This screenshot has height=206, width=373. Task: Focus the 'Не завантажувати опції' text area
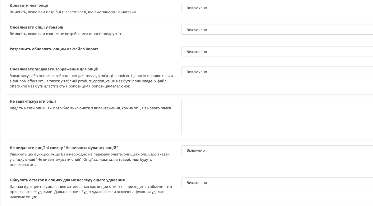tap(277, 117)
